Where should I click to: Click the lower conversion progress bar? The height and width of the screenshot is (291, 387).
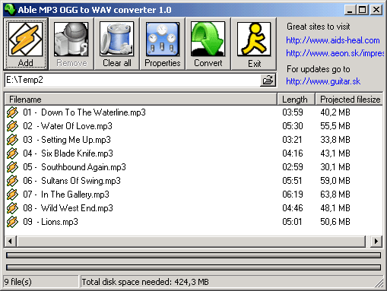[193, 267]
